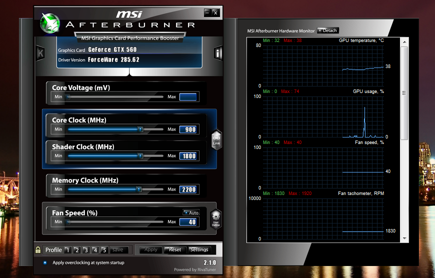This screenshot has height=278, width=435.
Task: Select profile slot 1
Action: (67, 250)
